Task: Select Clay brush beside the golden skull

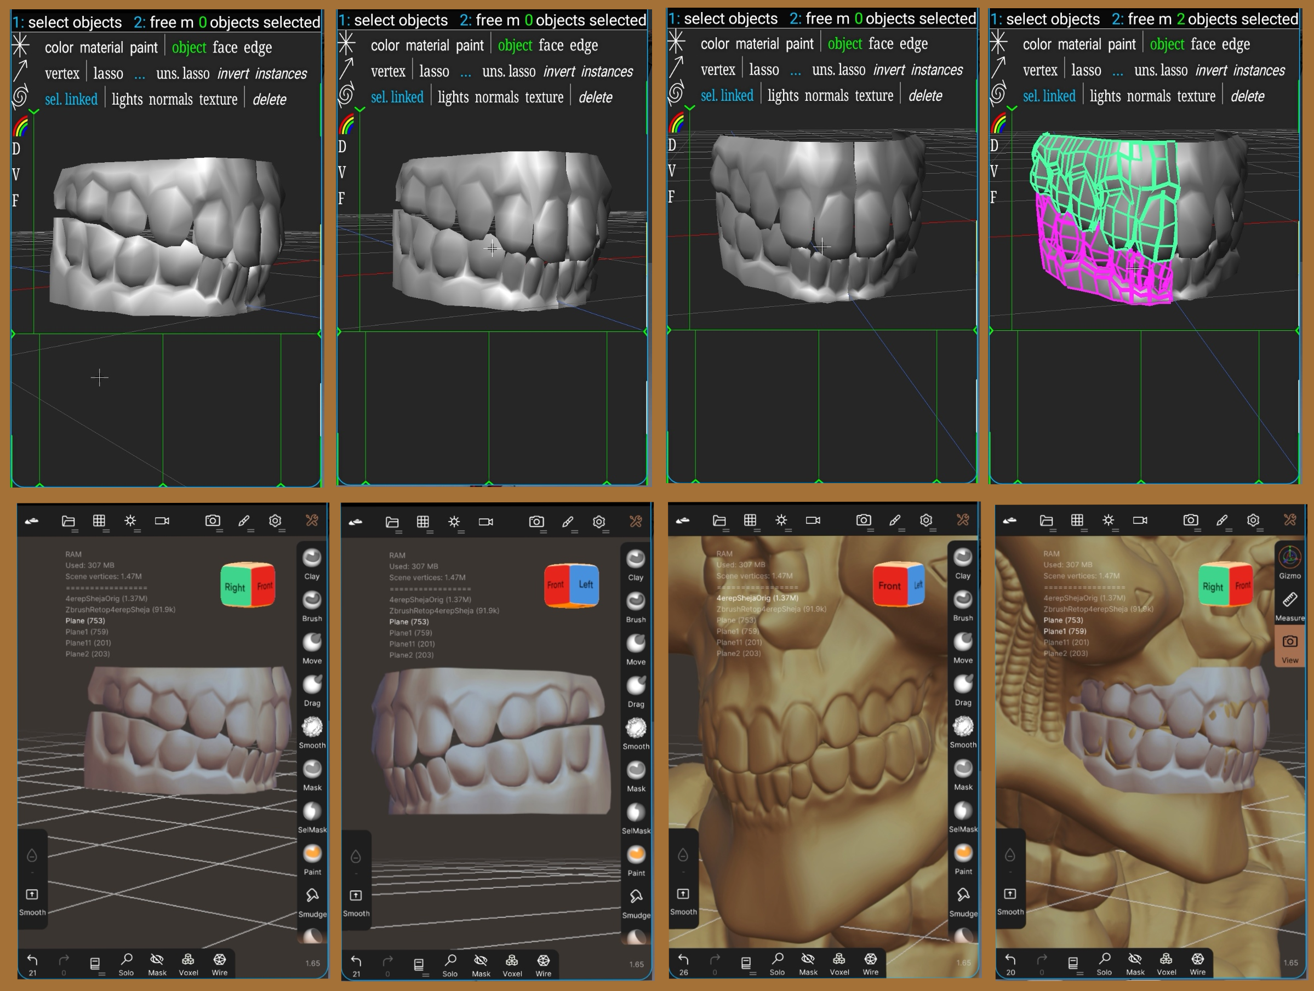Action: [x=962, y=558]
